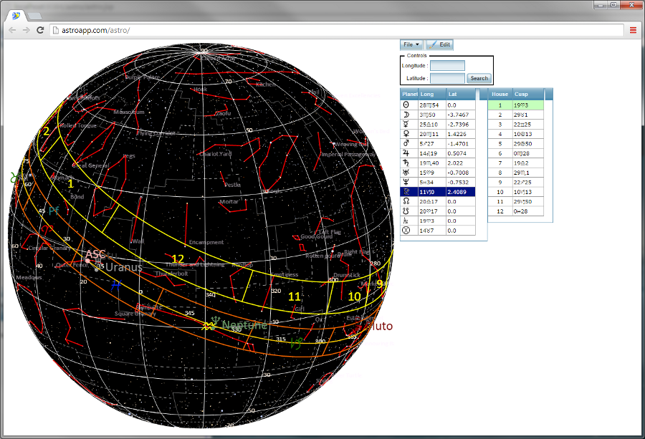Select the Saturn symbol in planet table
645x439 pixels.
pos(407,163)
